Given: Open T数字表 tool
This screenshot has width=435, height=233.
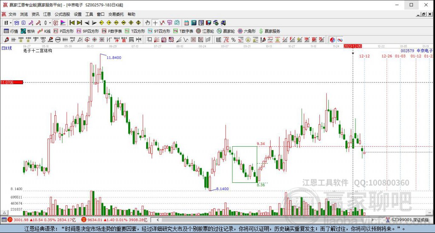Looking at the screenshot, I should 183,31.
